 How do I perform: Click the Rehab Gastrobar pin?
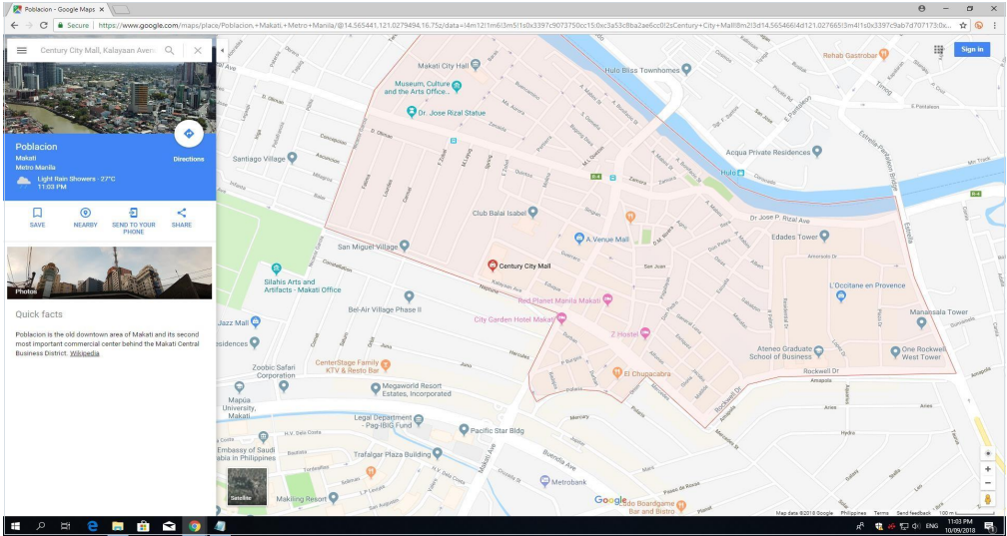[884, 55]
